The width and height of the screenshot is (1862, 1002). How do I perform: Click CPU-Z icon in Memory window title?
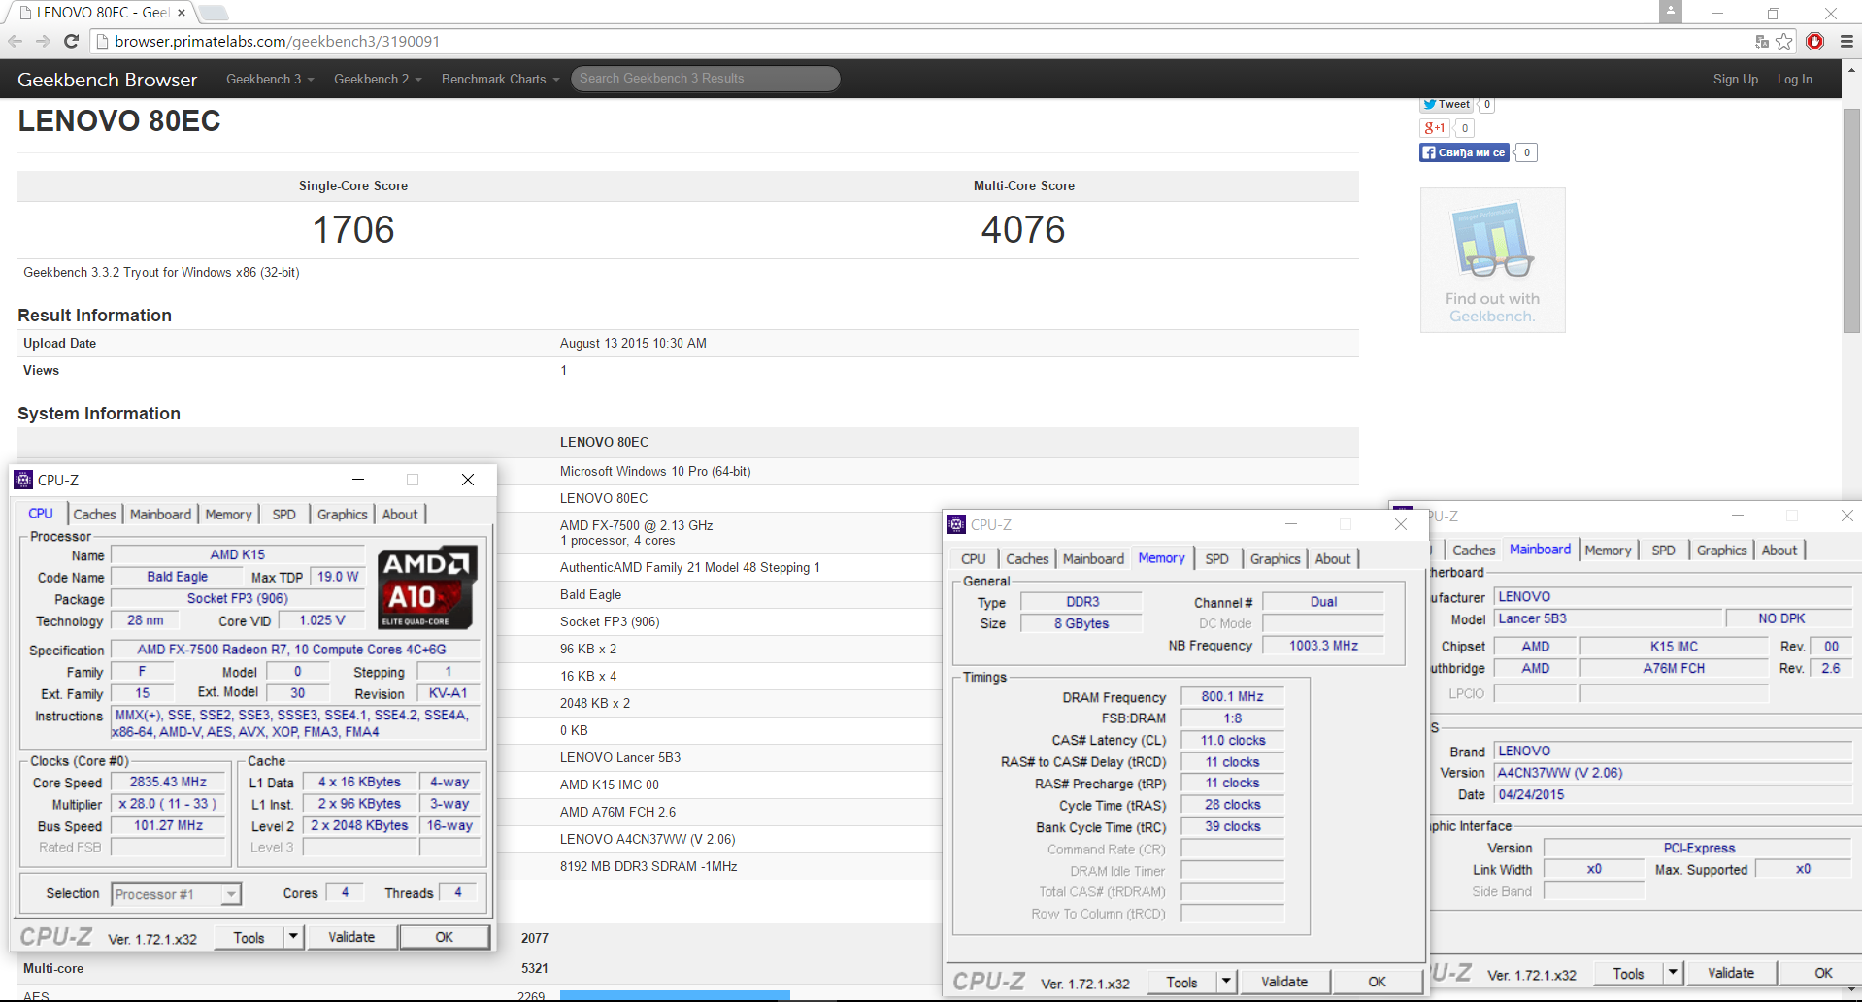[956, 524]
